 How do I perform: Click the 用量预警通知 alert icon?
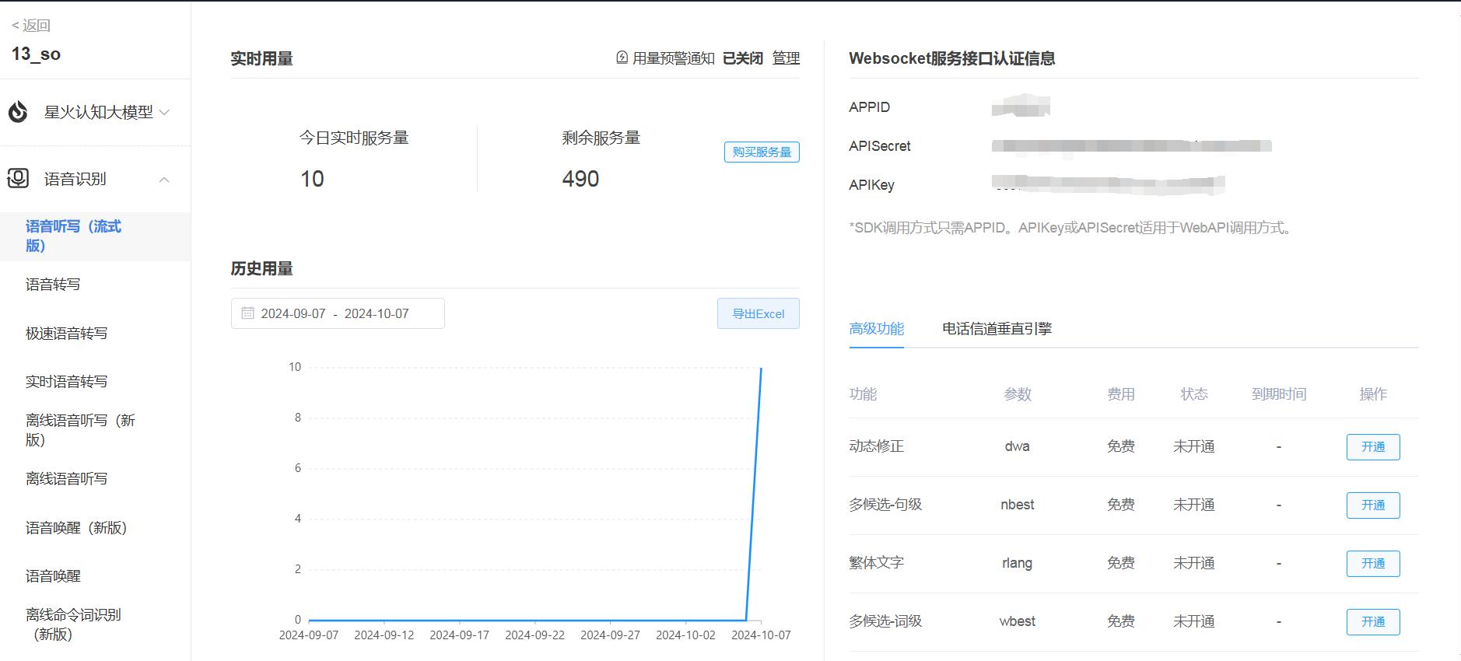click(x=622, y=58)
